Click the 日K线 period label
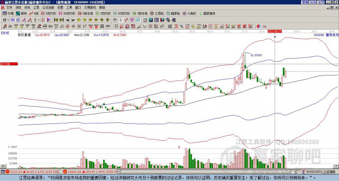 point(5,33)
